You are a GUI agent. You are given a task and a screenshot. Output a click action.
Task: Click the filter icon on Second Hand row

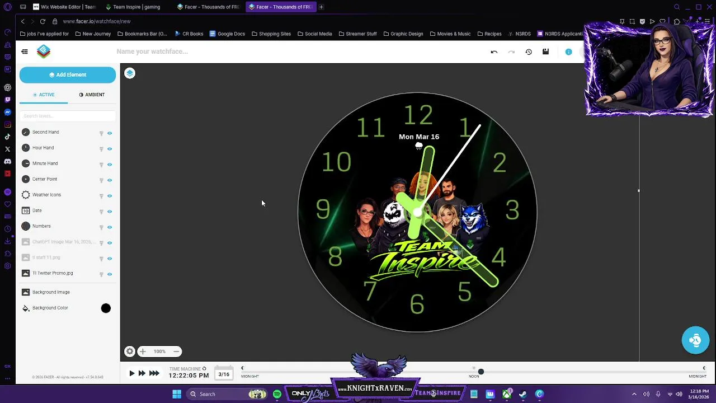tap(101, 133)
